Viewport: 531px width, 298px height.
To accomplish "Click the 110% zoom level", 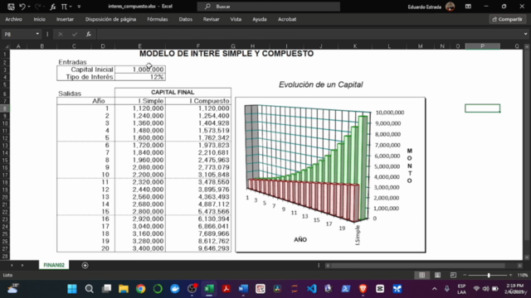I will tap(523, 276).
